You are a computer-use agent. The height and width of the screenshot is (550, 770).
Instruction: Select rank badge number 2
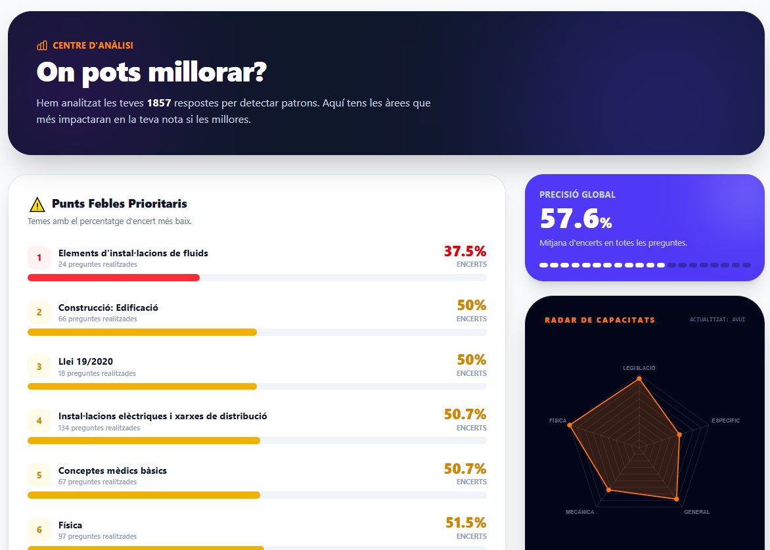pos(39,312)
